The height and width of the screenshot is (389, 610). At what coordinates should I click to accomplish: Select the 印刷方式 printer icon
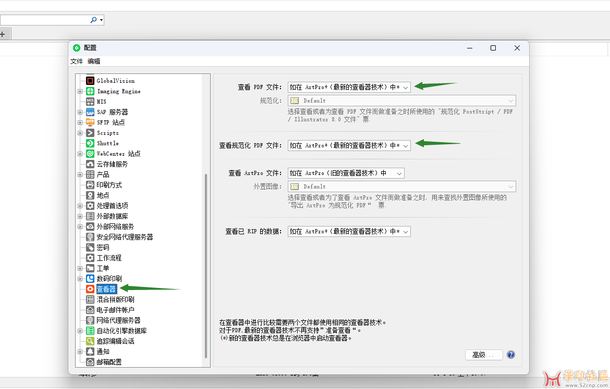click(x=90, y=185)
